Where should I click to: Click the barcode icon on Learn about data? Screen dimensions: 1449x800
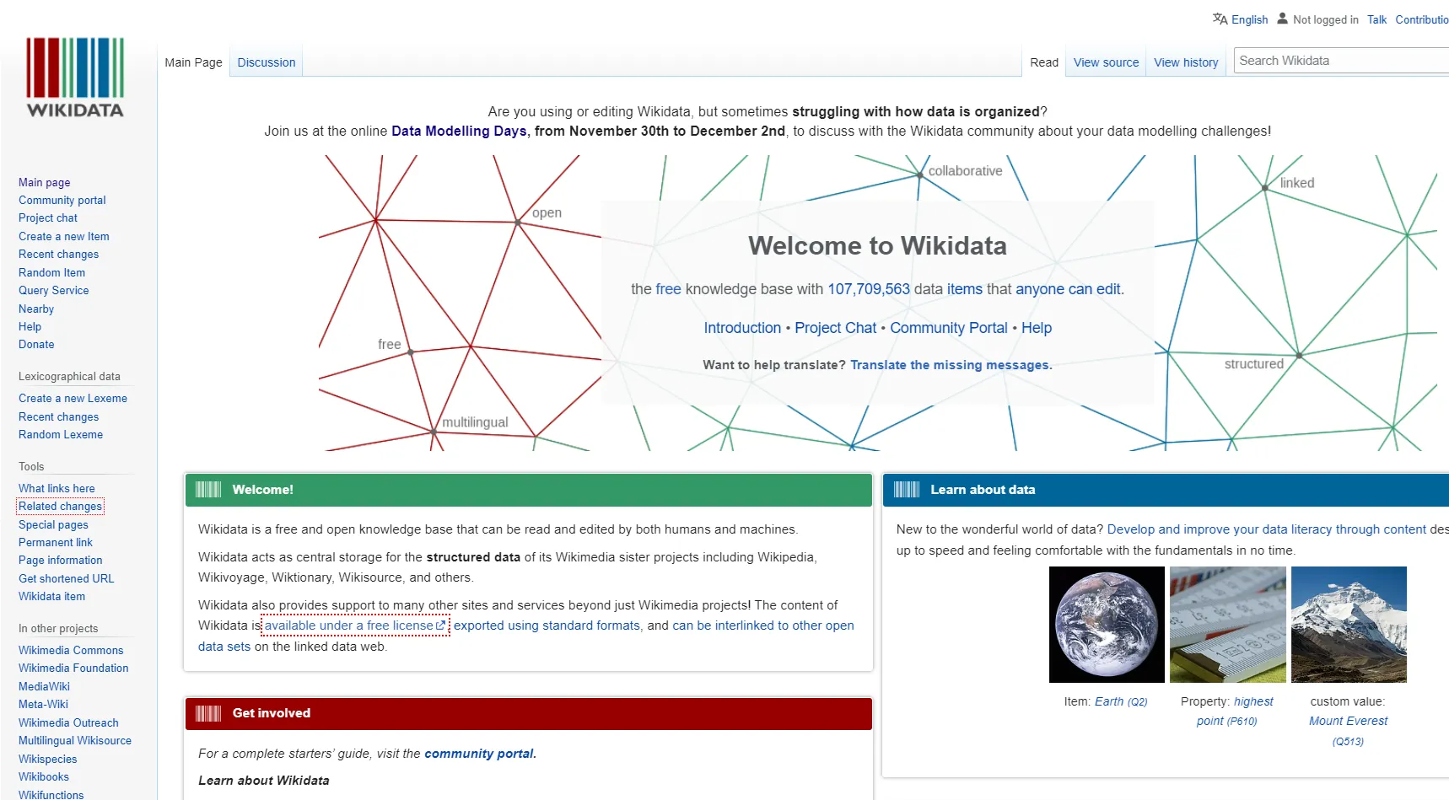[907, 489]
